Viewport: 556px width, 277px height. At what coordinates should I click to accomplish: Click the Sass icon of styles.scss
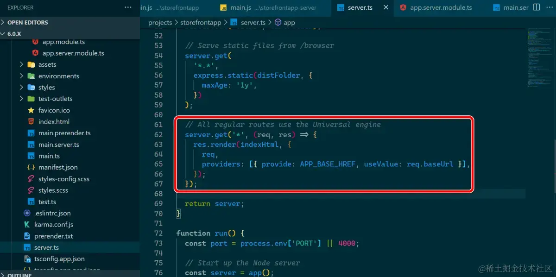[31, 190]
